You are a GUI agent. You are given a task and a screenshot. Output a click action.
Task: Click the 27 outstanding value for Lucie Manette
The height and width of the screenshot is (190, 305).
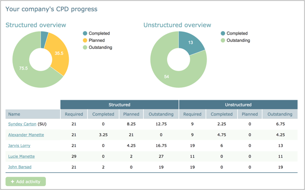[x=161, y=156]
